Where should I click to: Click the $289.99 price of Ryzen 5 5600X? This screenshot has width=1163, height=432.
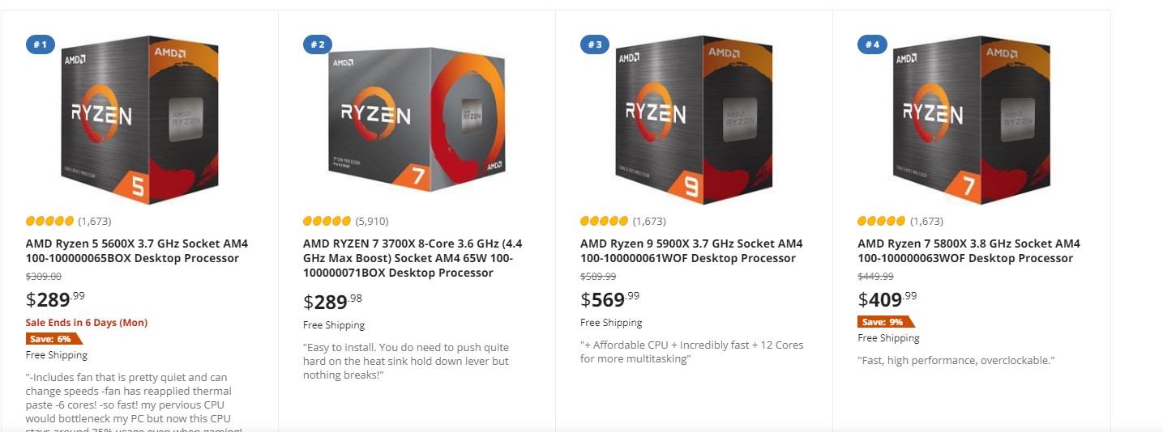(55, 300)
